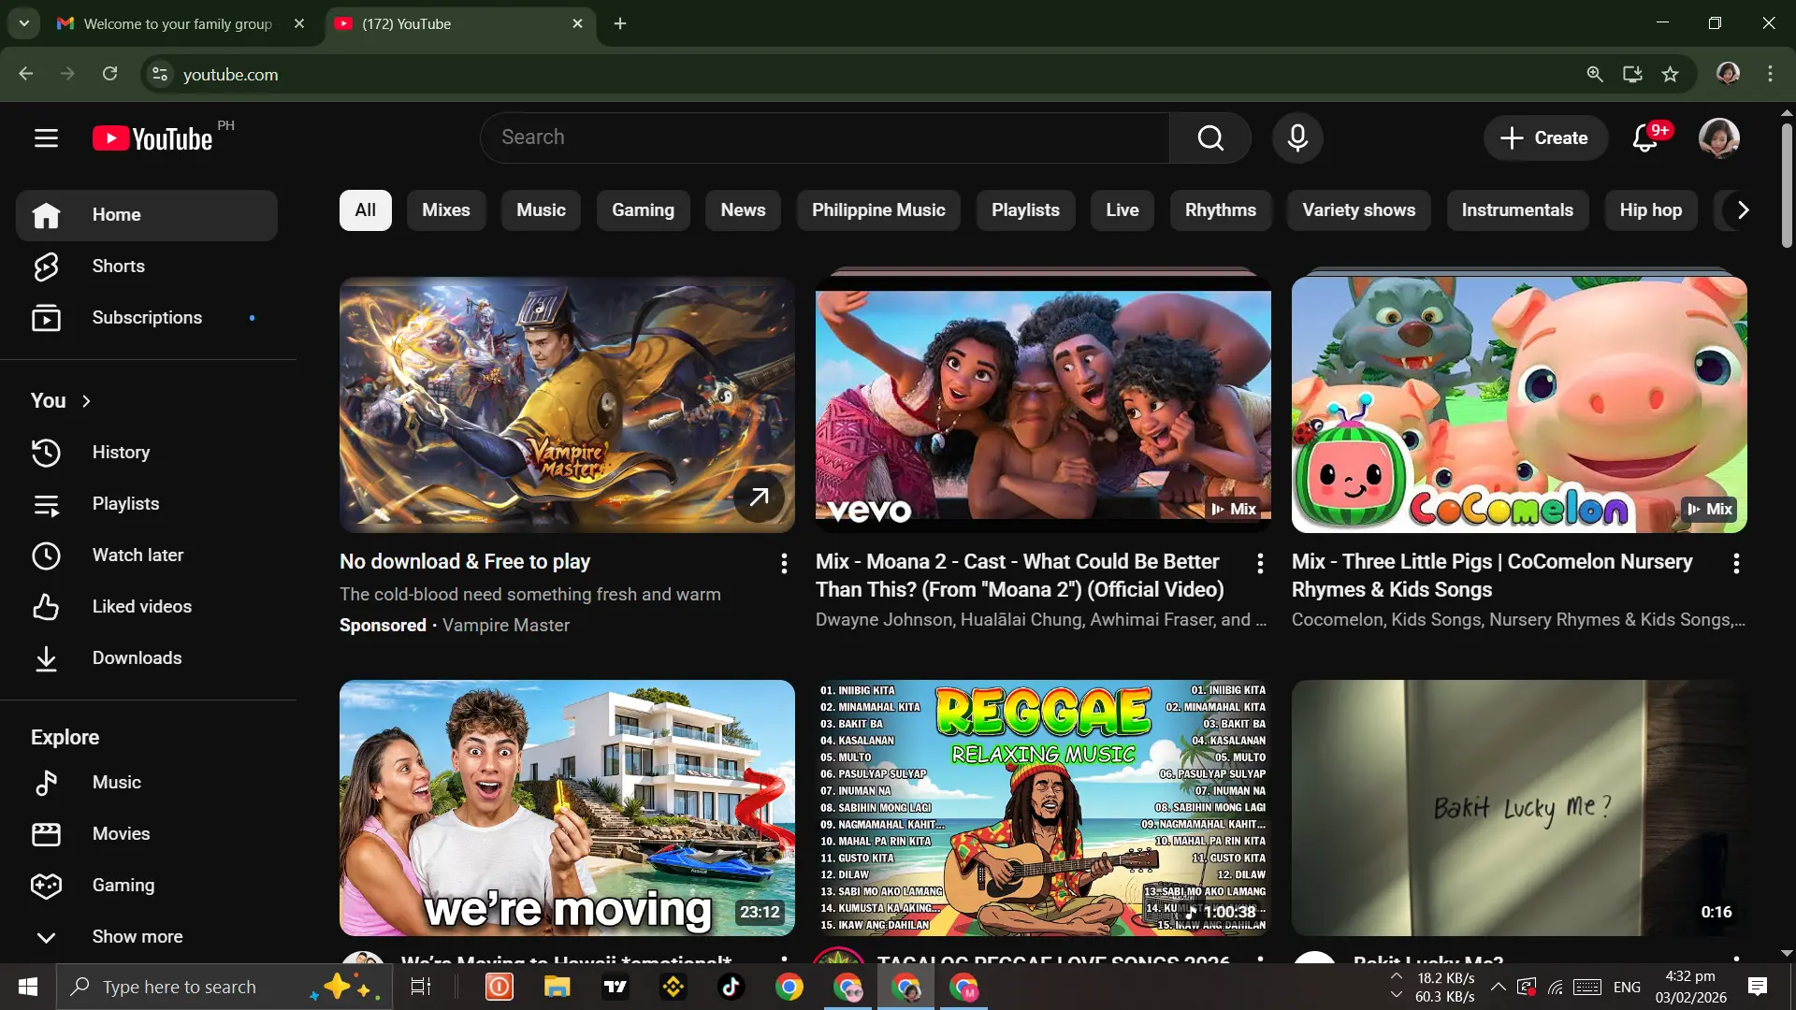Open the Windows Start menu
The height and width of the screenshot is (1010, 1796).
pyautogui.click(x=28, y=987)
